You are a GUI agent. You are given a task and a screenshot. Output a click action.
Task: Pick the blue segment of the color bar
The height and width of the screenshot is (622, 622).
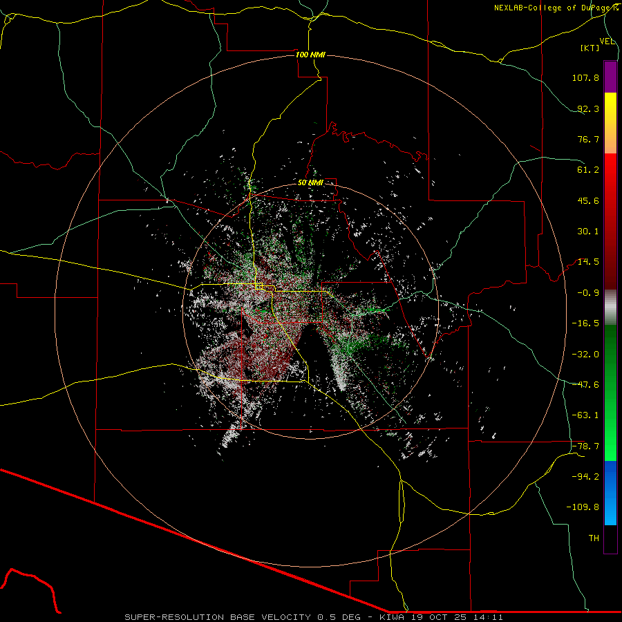click(x=610, y=493)
